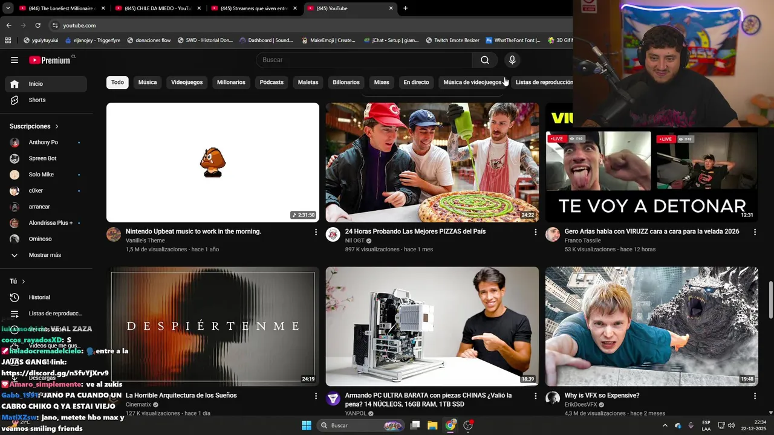Open the YouTube hamburger guide menu

tap(15, 60)
